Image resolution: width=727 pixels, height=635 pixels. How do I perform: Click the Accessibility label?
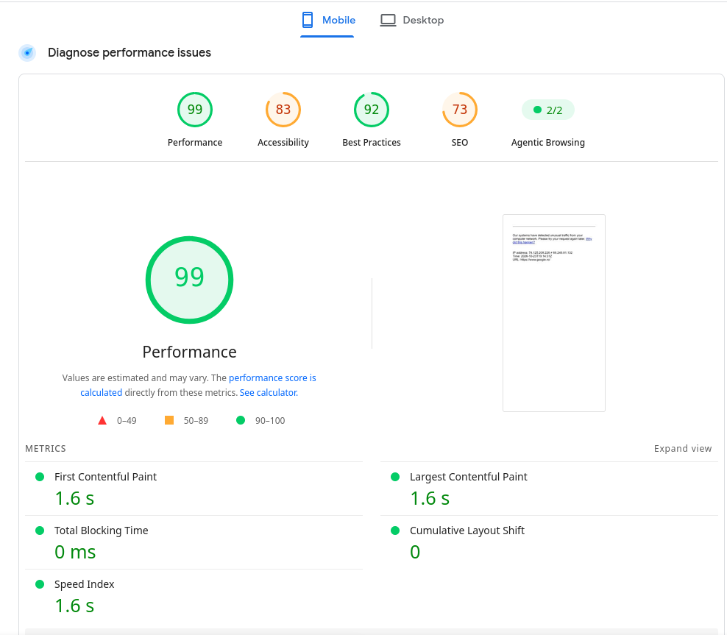[x=283, y=142]
